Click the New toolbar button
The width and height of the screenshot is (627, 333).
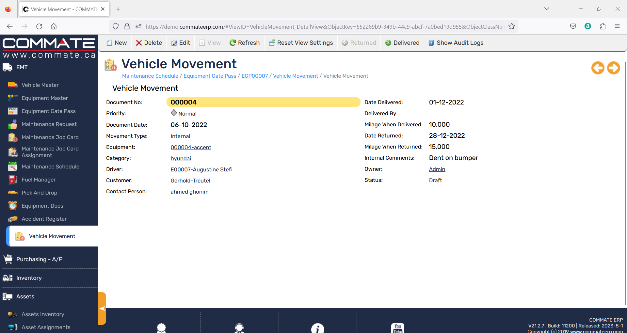pos(117,43)
